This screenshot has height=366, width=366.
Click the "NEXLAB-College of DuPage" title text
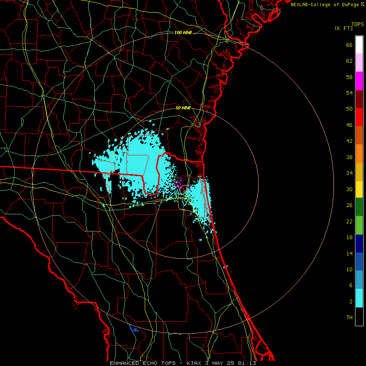click(x=325, y=4)
